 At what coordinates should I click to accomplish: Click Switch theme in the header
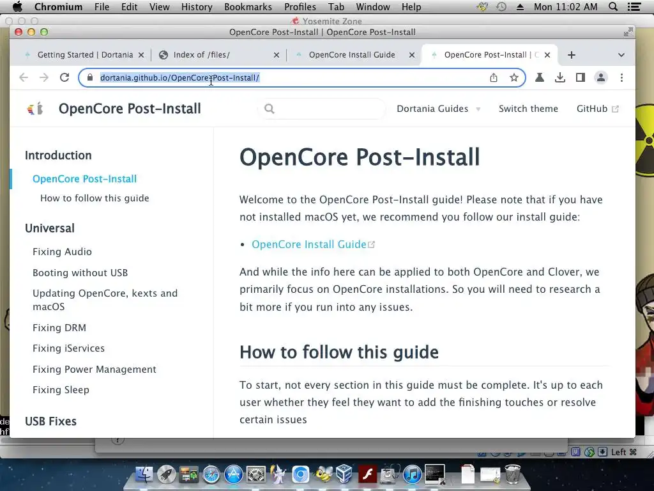(x=528, y=109)
